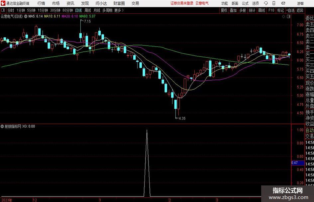The width and height of the screenshot is (314, 202).
Task: Click the MA5: 6.14 label
Action: coord(36,16)
